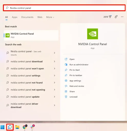127x131 pixels.
Task: Select the NVIDIA Control Panel best match result
Action: pos(31,35)
